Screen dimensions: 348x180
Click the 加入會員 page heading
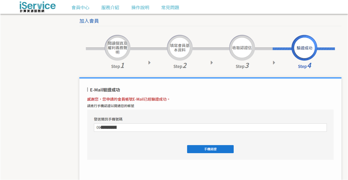89,21
